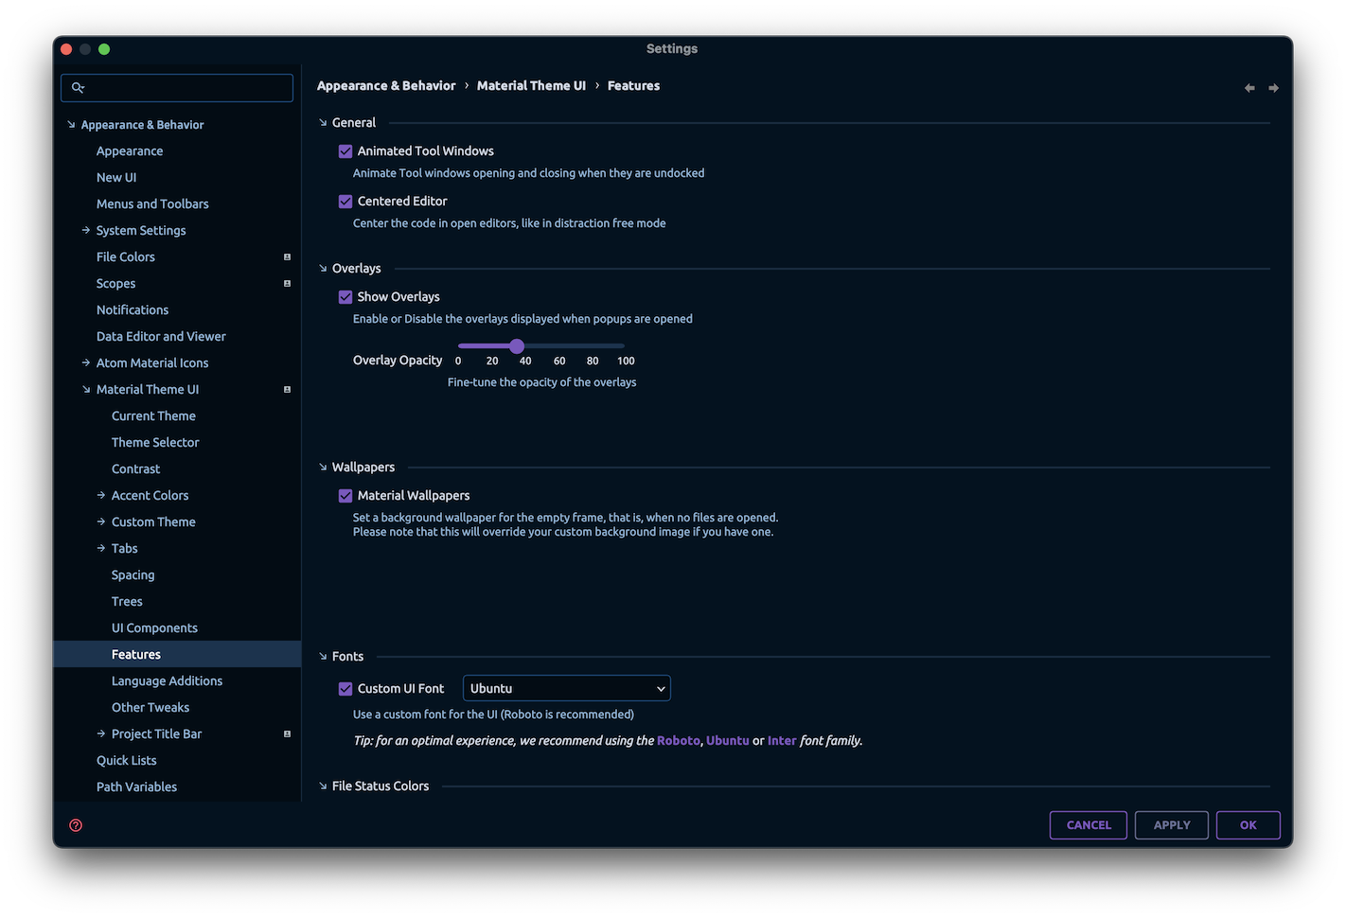Click the project marker icon next to Scopes

point(287,282)
